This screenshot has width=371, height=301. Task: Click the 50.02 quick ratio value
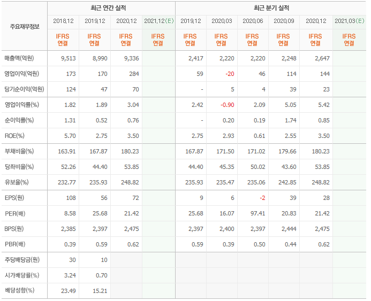tap(258, 167)
